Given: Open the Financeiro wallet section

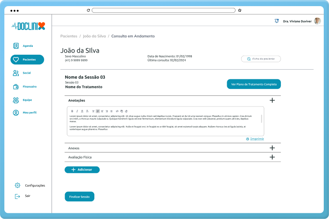Looking at the screenshot, I should click(x=29, y=87).
